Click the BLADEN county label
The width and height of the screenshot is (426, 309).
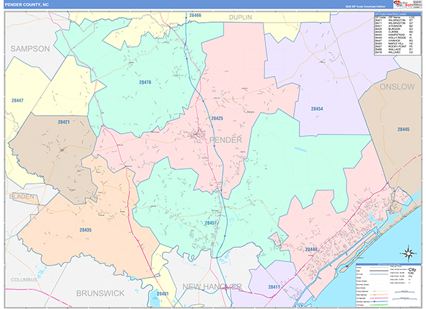coord(22,196)
